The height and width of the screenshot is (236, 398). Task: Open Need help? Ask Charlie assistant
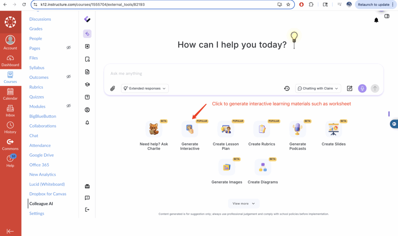tap(154, 129)
